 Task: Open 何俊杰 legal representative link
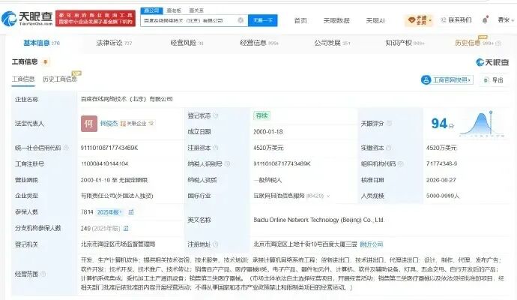(109, 124)
